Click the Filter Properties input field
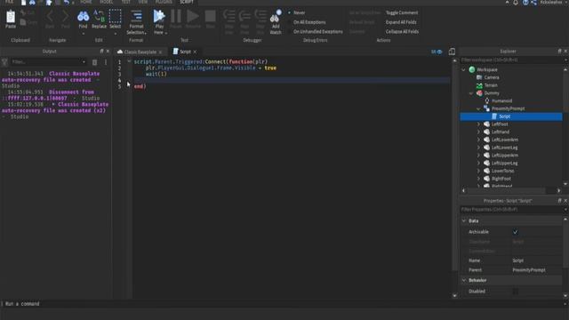Image resolution: width=569 pixels, height=320 pixels. tap(512, 210)
